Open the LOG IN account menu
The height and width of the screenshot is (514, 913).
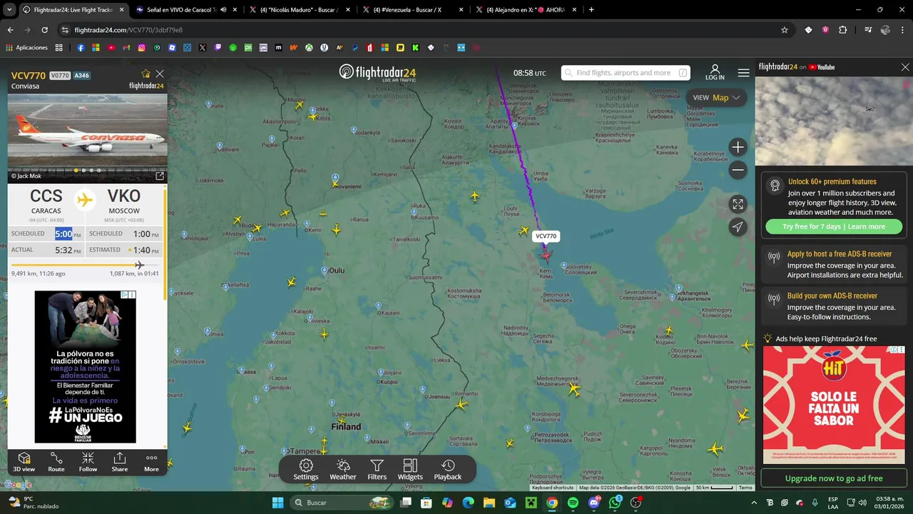click(x=715, y=72)
